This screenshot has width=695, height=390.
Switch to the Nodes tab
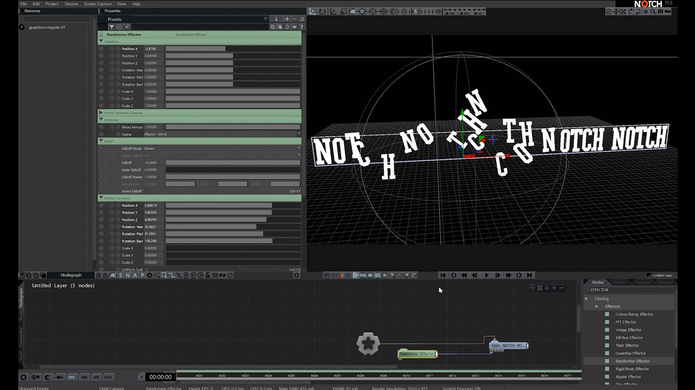click(x=598, y=282)
